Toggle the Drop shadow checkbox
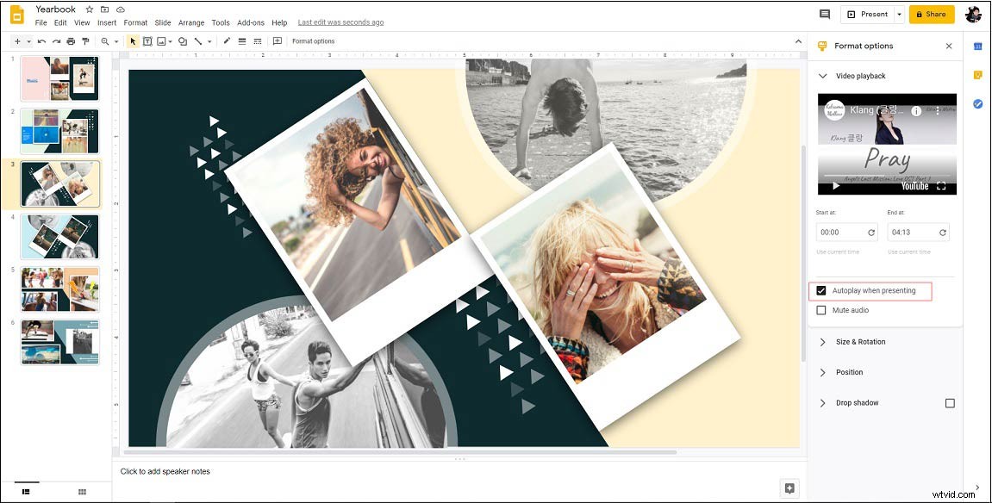Screen dimensions: 992x503 tap(950, 402)
